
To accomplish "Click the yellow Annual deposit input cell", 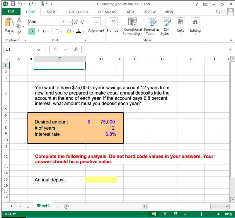I will [101, 179].
